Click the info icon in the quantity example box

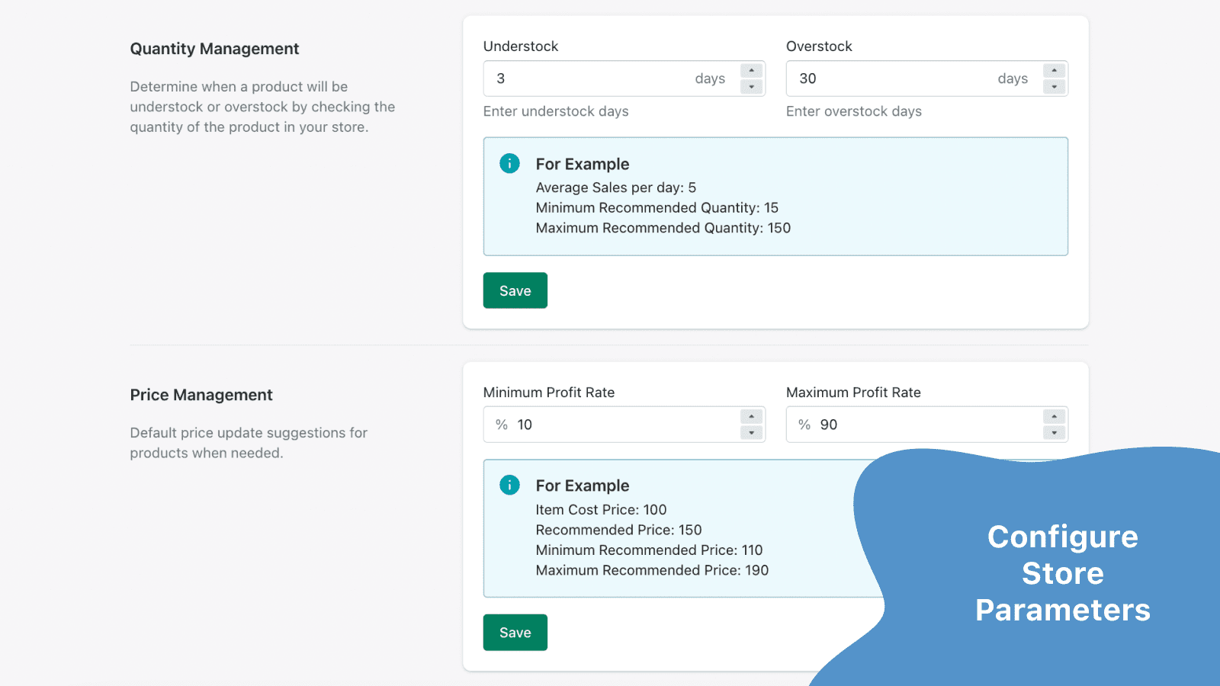click(509, 162)
